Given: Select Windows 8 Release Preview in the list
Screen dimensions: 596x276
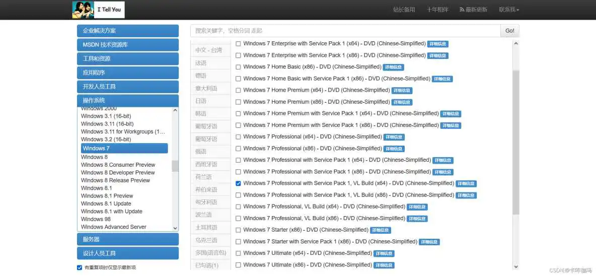Looking at the screenshot, I should pos(116,180).
